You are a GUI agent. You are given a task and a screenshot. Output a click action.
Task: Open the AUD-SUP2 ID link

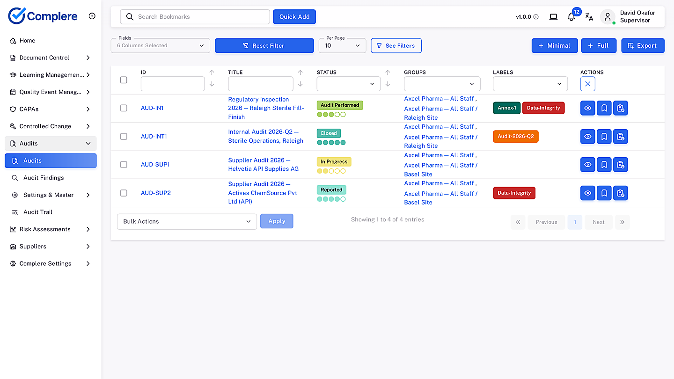156,193
